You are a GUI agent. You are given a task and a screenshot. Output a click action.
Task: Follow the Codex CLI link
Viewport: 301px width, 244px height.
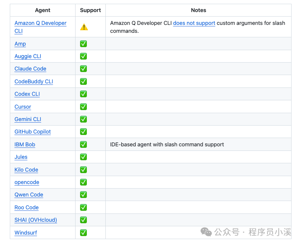[x=27, y=94]
